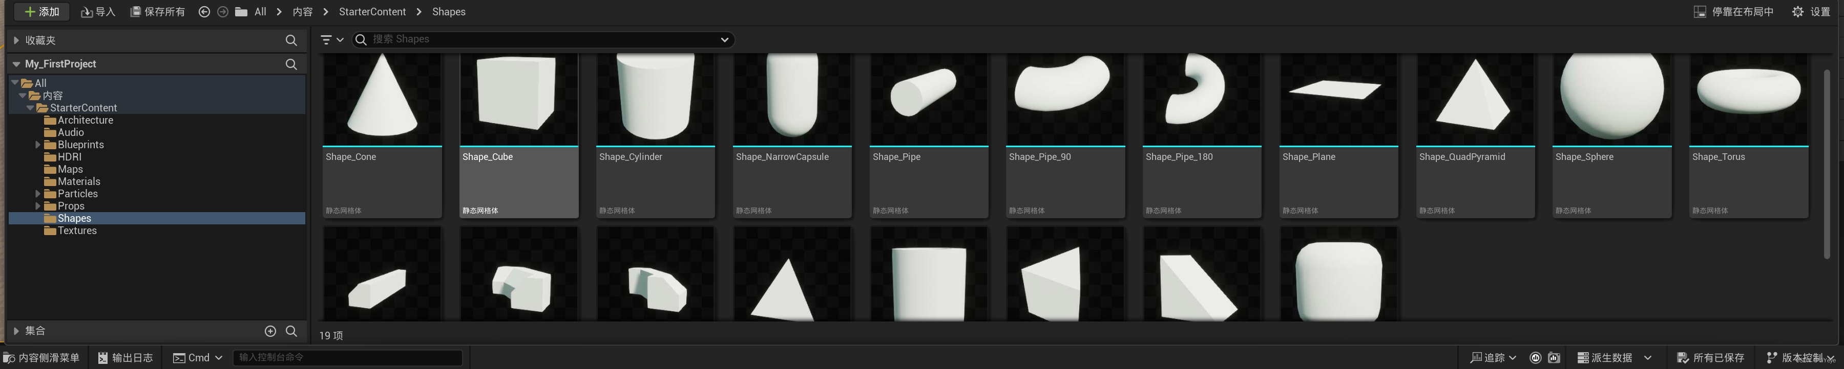Open 设置 settings gear

(x=1810, y=12)
